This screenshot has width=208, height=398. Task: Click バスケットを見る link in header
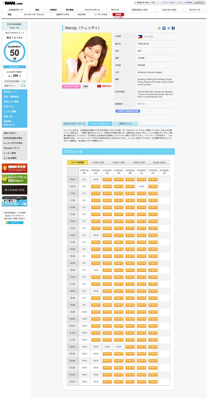(x=168, y=2)
